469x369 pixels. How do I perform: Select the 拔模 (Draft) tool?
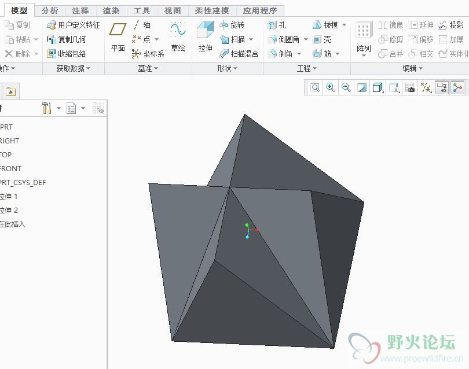pos(325,25)
